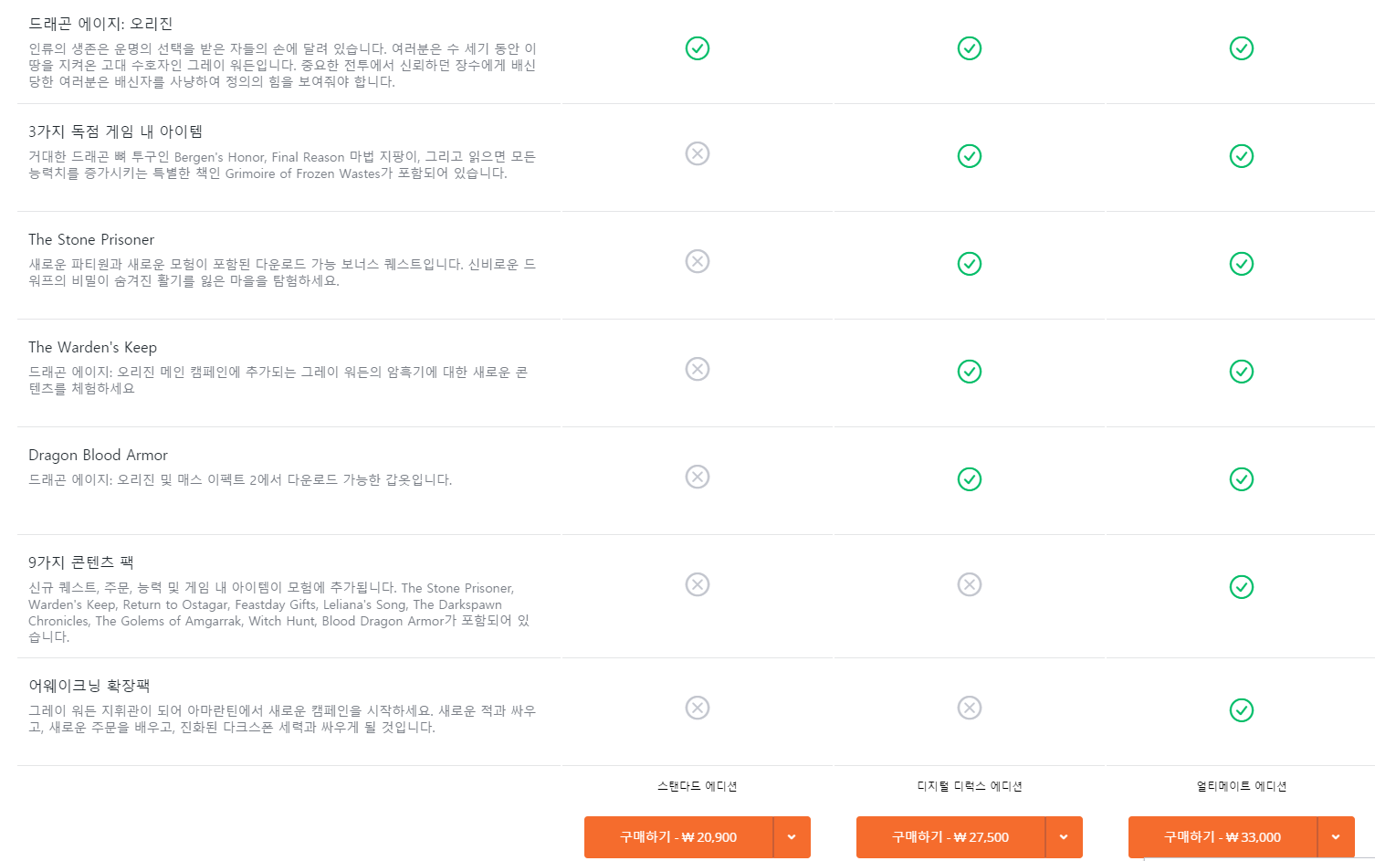Click Standard Edition X icon for The Warden's Keep
1375x861 pixels.
coord(698,369)
